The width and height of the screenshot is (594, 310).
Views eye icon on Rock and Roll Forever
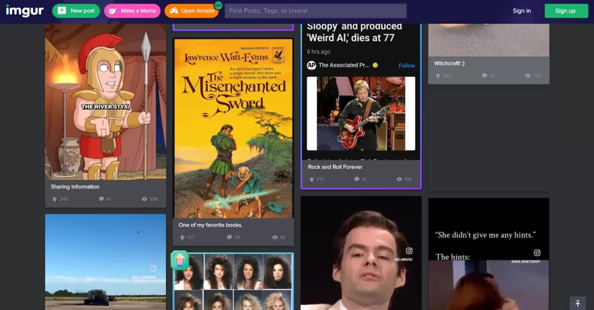399,179
